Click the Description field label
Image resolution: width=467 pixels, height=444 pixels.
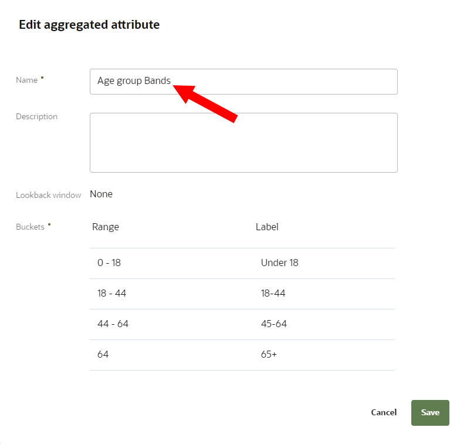click(36, 117)
